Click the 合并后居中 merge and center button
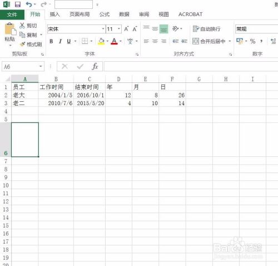 tap(209, 41)
